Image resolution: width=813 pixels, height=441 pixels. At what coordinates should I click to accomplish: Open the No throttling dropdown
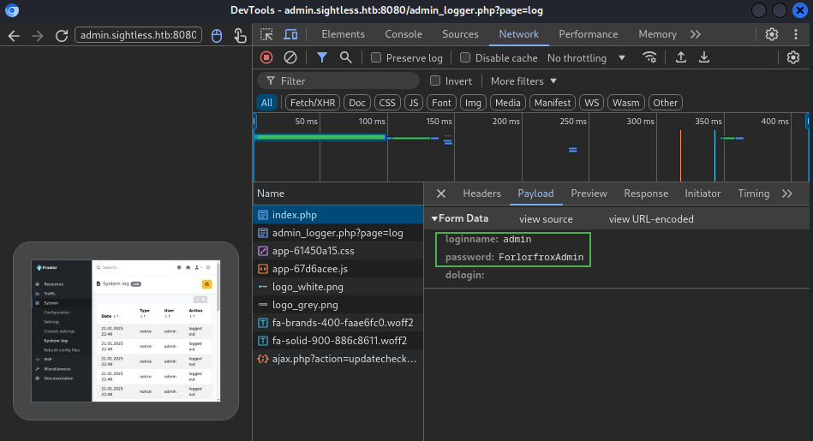point(587,58)
